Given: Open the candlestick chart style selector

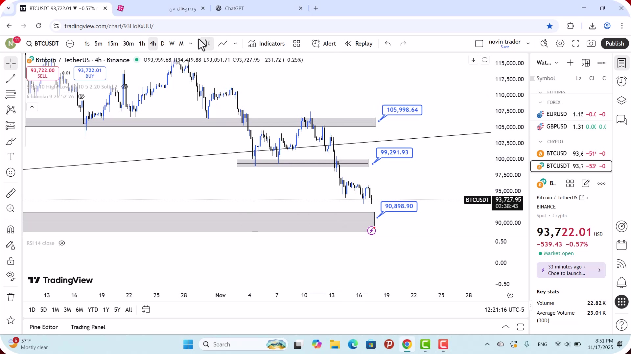Looking at the screenshot, I should click(206, 44).
